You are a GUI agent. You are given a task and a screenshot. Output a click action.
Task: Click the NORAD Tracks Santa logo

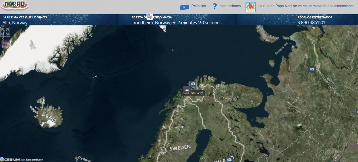pyautogui.click(x=15, y=5)
